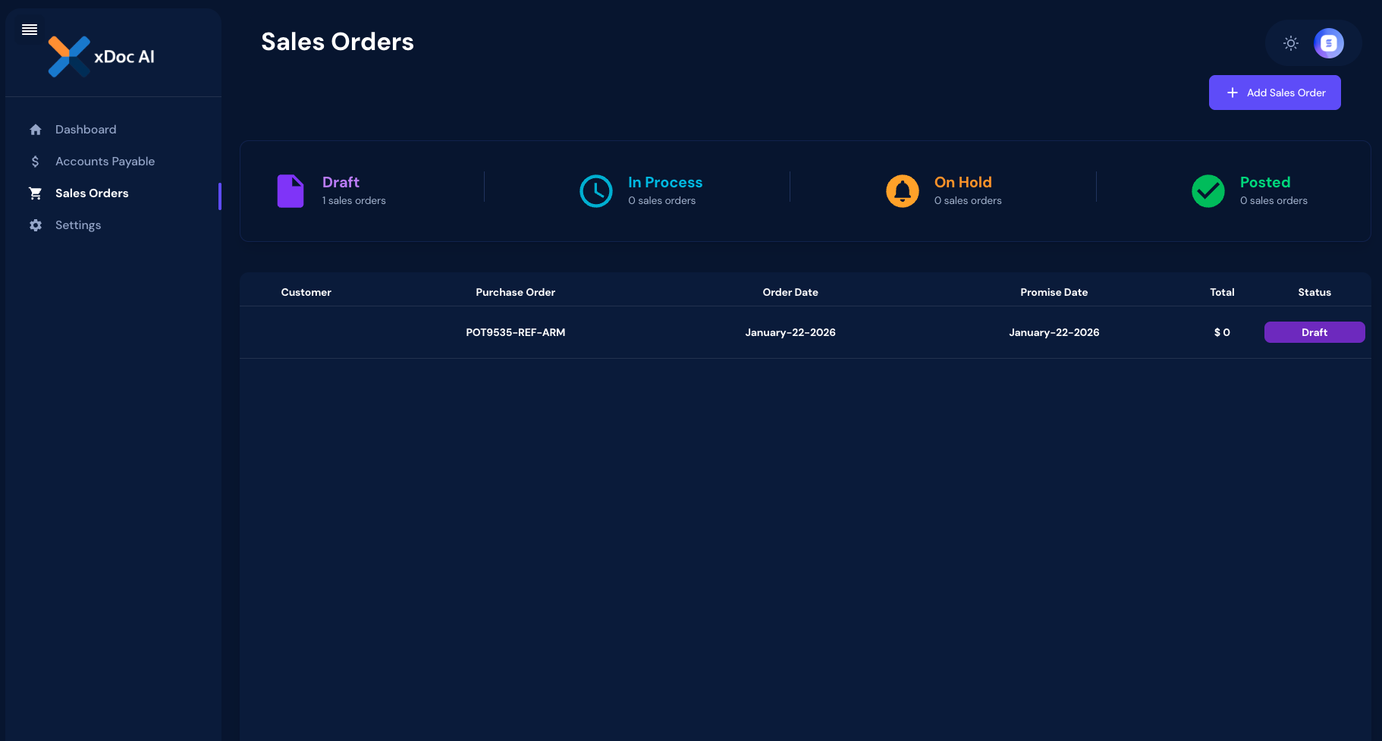The height and width of the screenshot is (741, 1382).
Task: Filter by the Draft status label
Action: coord(341,183)
